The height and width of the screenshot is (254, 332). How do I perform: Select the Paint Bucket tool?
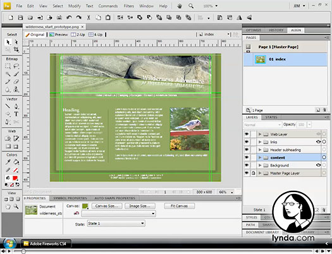tap(16, 162)
